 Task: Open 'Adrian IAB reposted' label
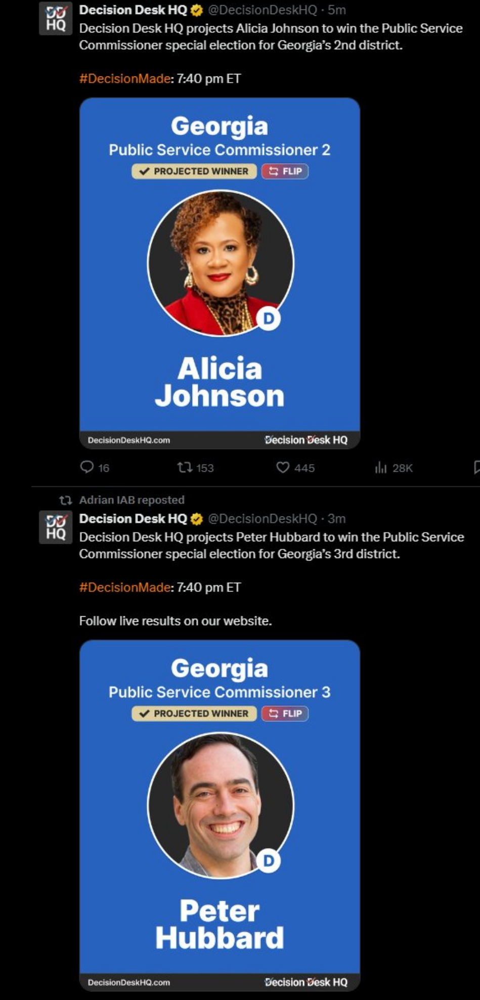132,500
